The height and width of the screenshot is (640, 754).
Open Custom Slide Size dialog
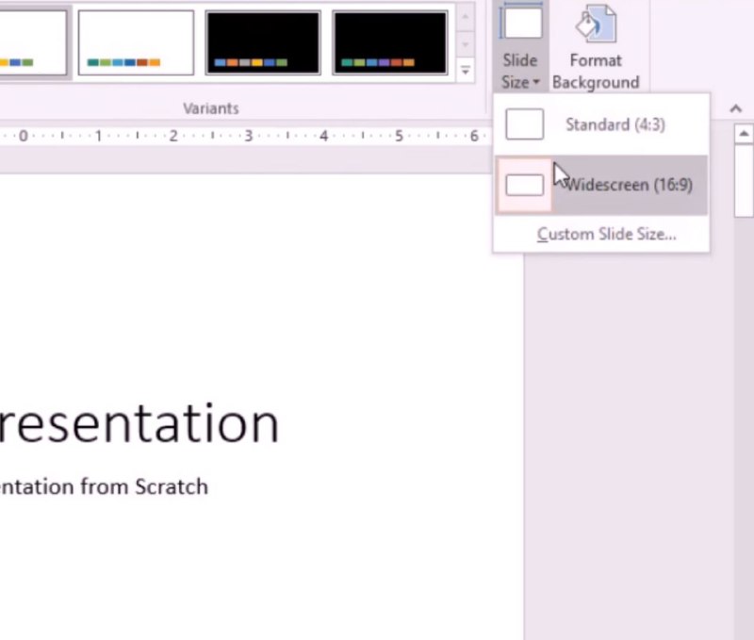[606, 234]
